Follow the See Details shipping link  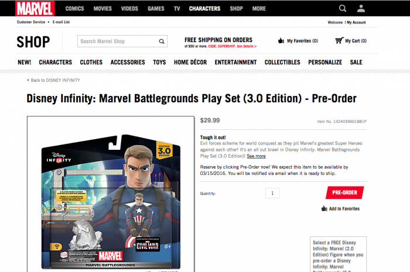point(247,46)
